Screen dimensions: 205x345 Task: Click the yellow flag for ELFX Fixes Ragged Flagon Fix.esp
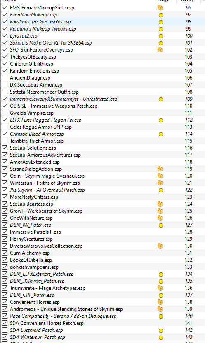click(x=161, y=120)
